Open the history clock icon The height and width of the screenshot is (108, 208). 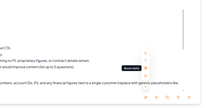click(178, 97)
